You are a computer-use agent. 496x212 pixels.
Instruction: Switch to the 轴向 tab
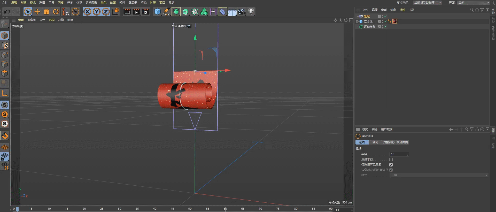pos(375,142)
